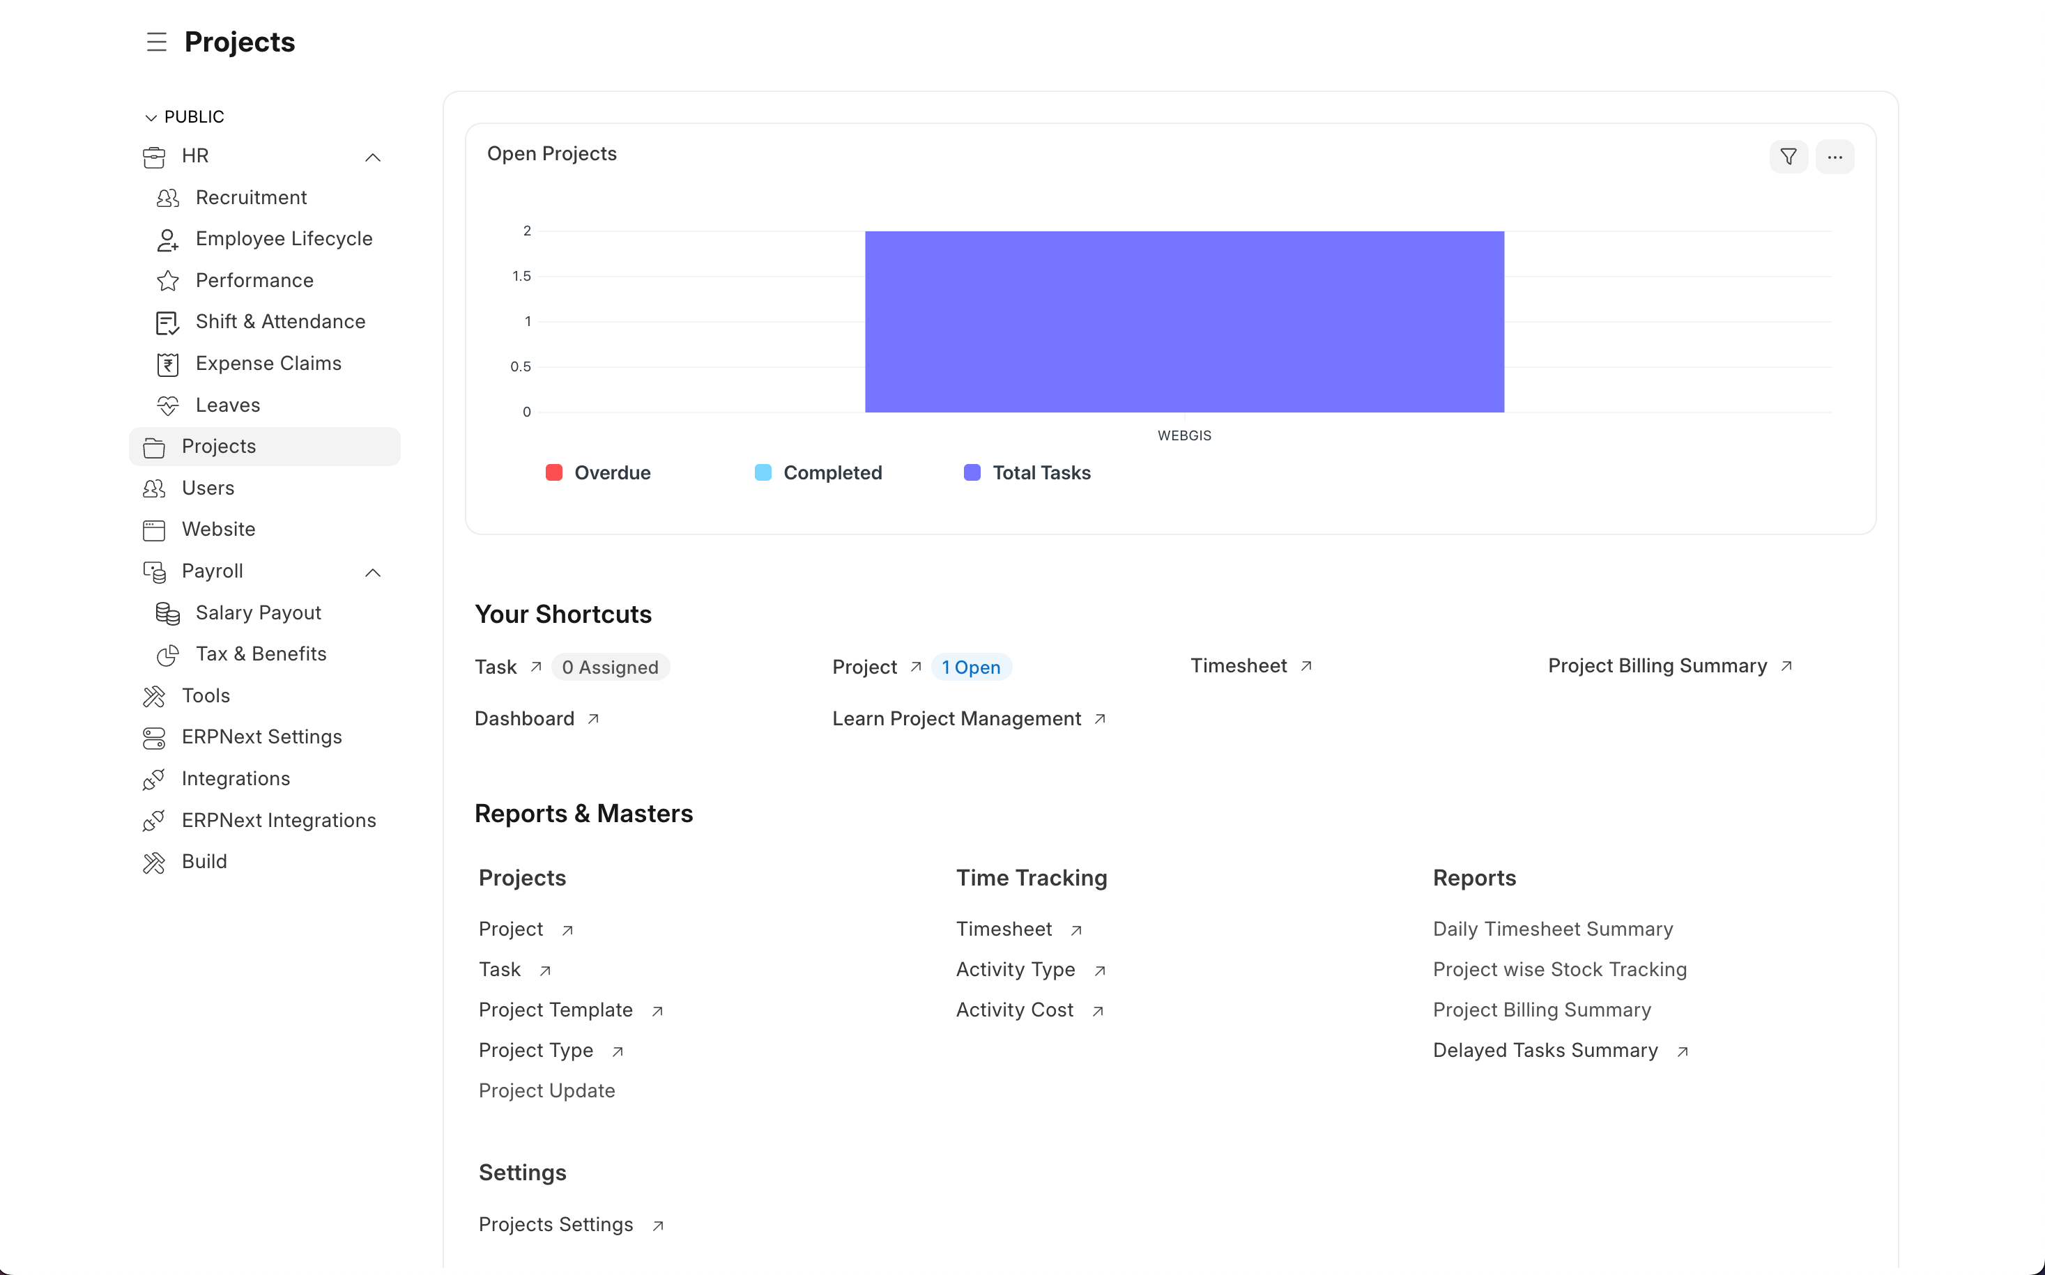The height and width of the screenshot is (1275, 2045).
Task: Click the Shift & Attendance checklist icon
Action: 168,322
